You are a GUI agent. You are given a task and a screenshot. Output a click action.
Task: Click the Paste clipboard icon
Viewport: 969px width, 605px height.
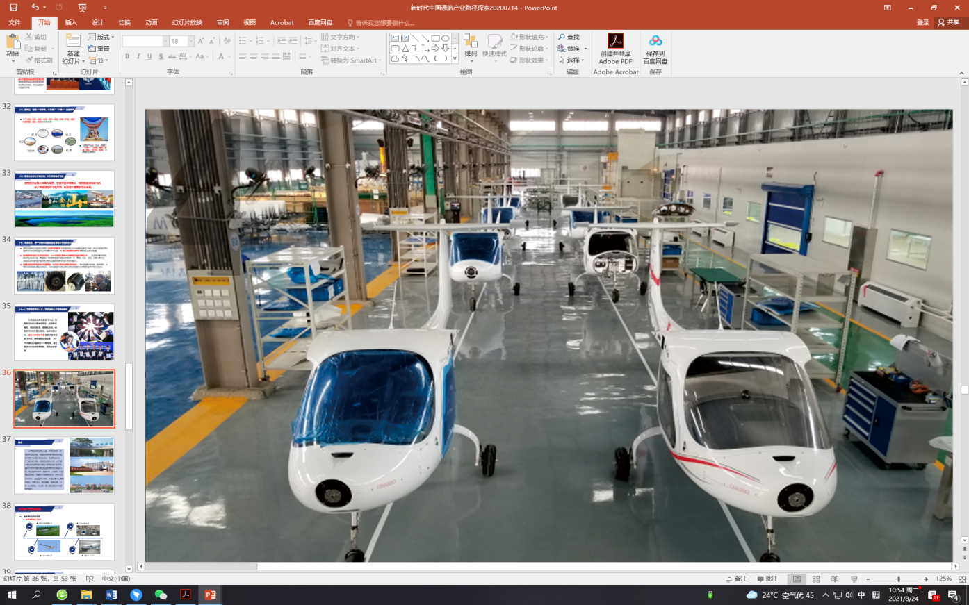pos(13,42)
